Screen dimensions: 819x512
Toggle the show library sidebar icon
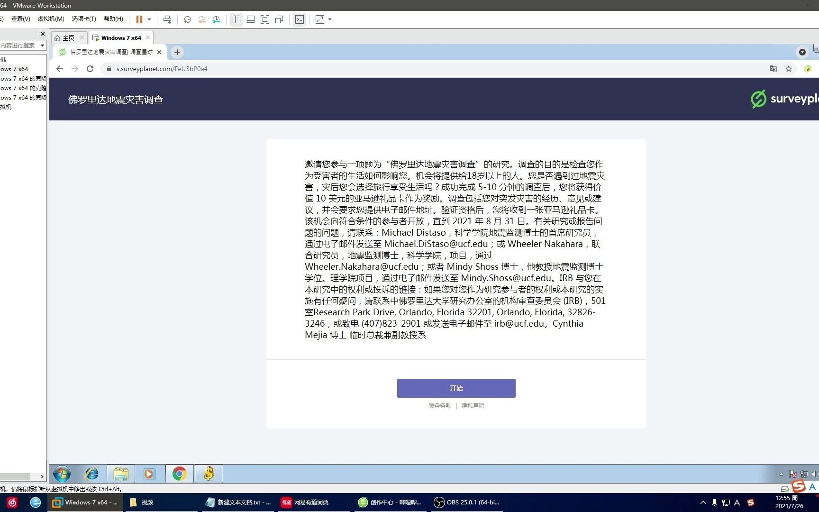click(237, 19)
